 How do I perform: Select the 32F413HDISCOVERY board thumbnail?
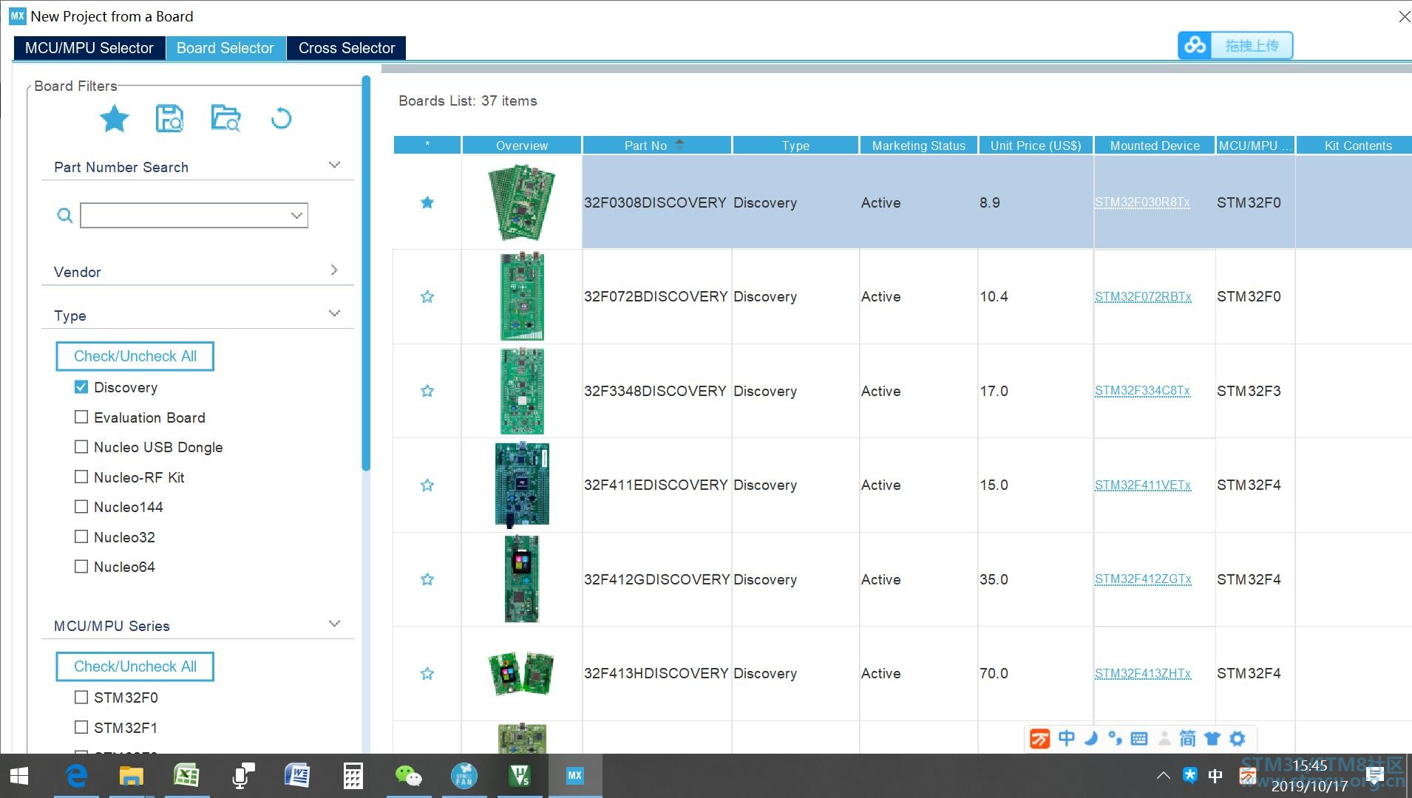click(x=521, y=673)
